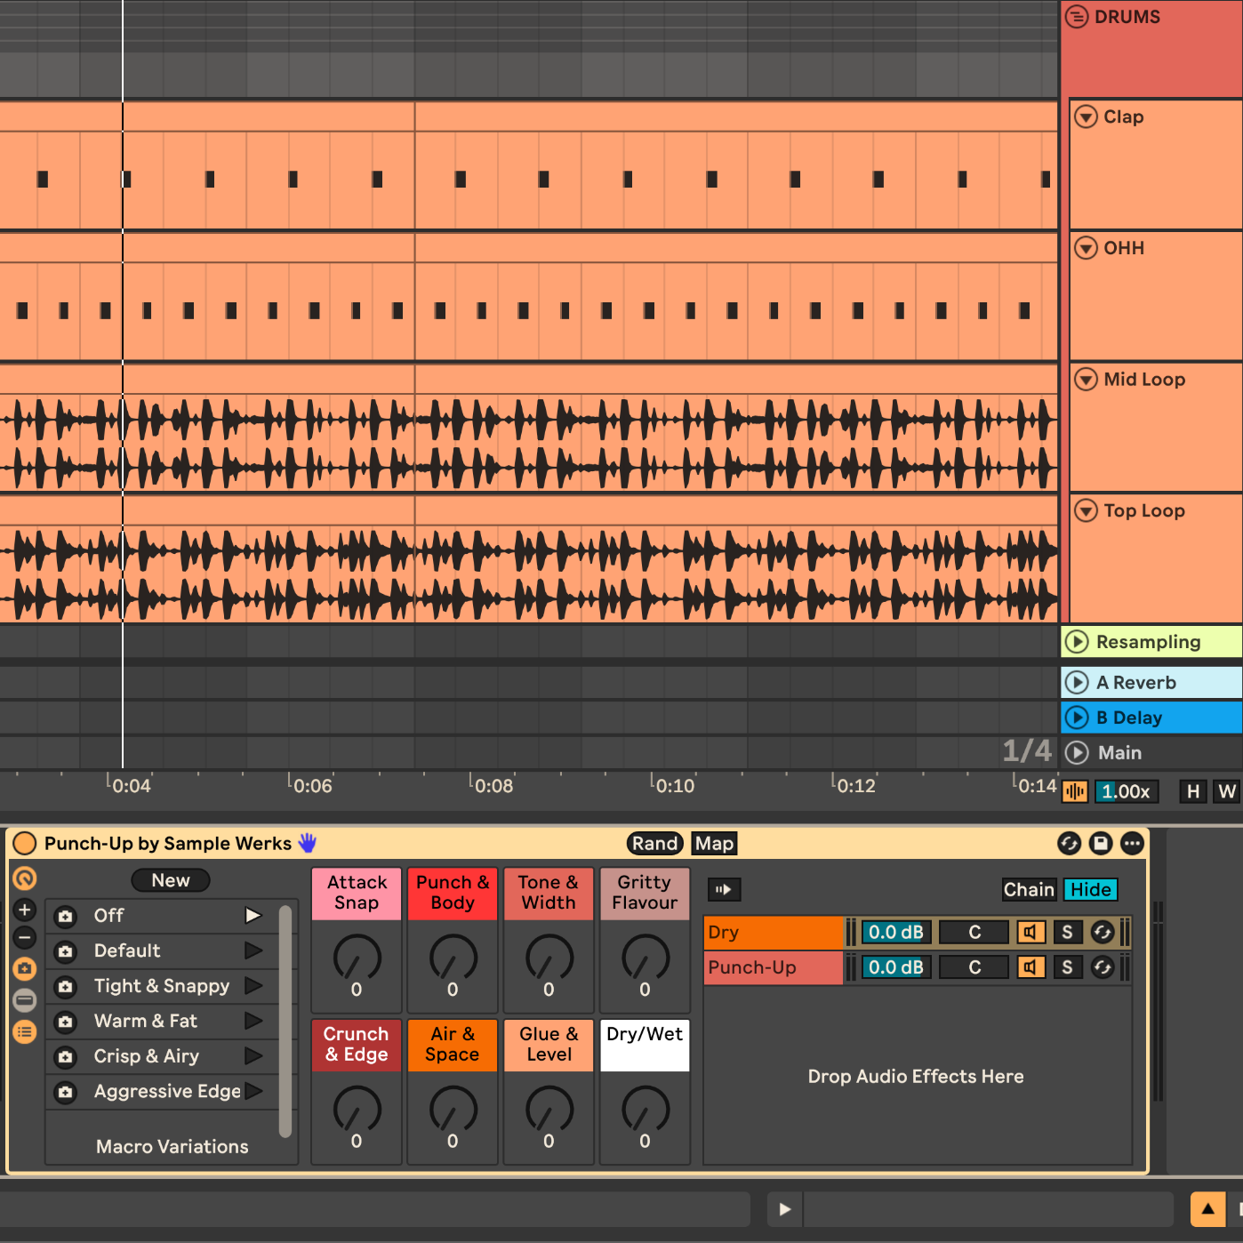Launch the Warm & Fat variation arrow
This screenshot has height=1243, width=1243.
point(253,1021)
